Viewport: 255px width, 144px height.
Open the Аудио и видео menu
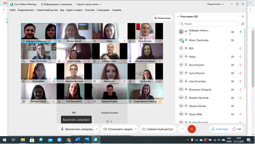(x=74, y=10)
